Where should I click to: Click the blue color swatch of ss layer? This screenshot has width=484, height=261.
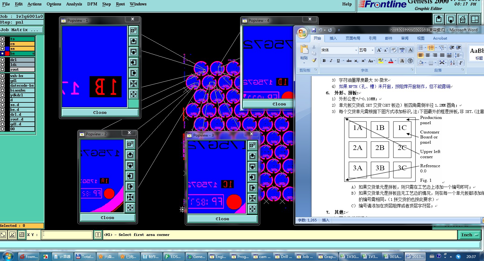[x=7, y=49]
